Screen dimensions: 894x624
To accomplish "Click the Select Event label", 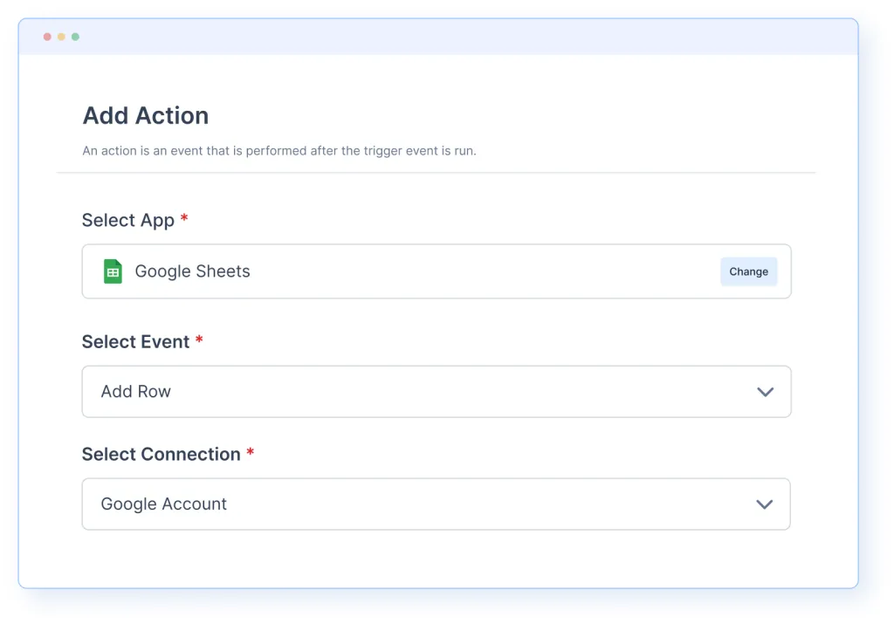I will click(x=135, y=341).
